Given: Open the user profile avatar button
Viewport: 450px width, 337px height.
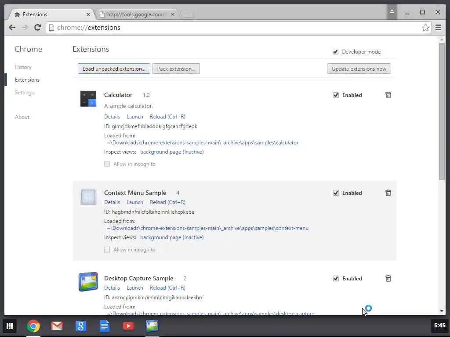Looking at the screenshot, I should [x=392, y=12].
